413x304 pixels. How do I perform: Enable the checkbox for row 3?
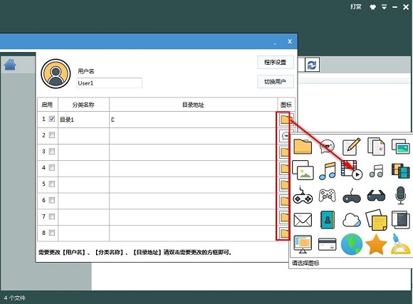click(x=52, y=152)
